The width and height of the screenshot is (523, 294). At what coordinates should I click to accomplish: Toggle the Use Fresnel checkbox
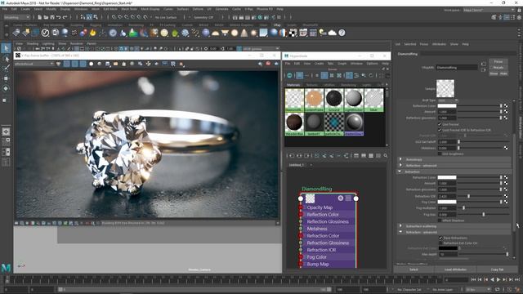[440, 124]
